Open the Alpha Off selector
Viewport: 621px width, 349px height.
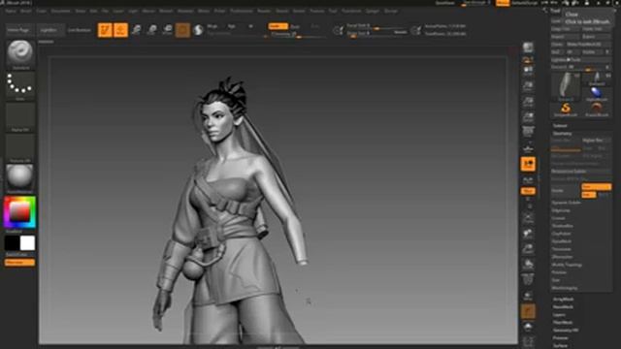(x=19, y=117)
